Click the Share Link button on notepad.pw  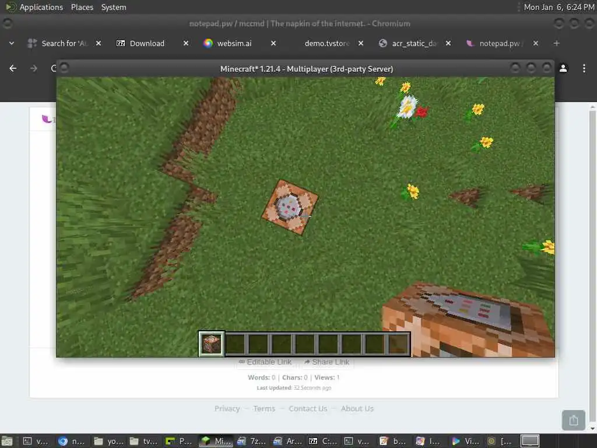tap(327, 362)
